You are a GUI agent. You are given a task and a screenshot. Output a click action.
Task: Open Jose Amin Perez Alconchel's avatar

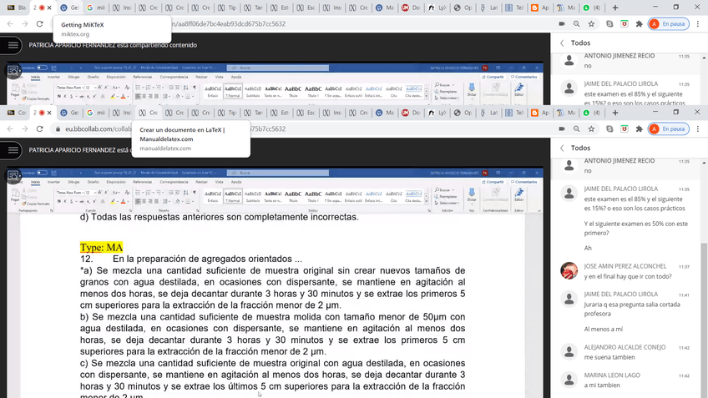click(569, 270)
